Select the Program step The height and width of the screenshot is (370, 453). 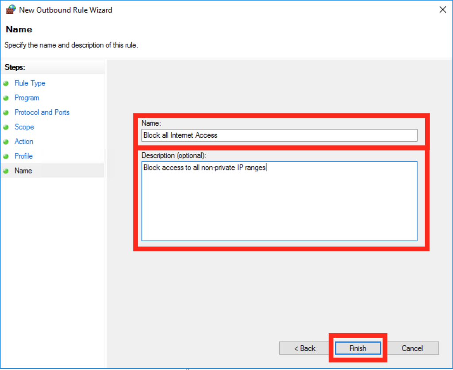[27, 98]
